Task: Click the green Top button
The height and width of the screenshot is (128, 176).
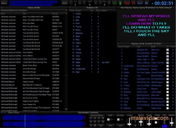Action: (114, 3)
